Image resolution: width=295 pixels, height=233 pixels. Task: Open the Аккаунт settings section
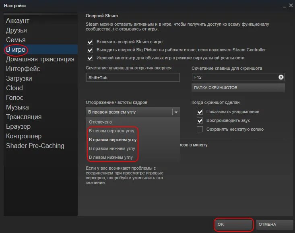(41, 20)
